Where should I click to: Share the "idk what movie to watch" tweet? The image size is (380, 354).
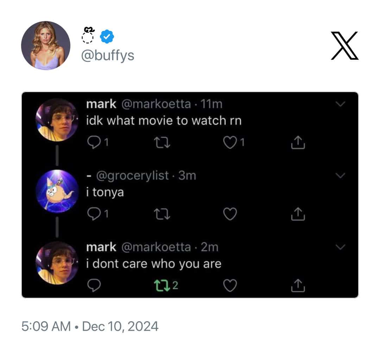(298, 142)
